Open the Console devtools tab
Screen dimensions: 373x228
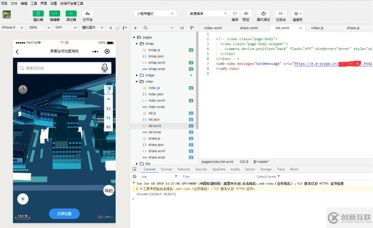coord(149,169)
